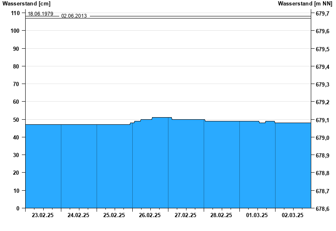Select the 678,6 right axis label
The width and height of the screenshot is (336, 231).
tap(322, 209)
